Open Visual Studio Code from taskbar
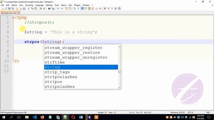214x120 pixels. tap(34, 117)
